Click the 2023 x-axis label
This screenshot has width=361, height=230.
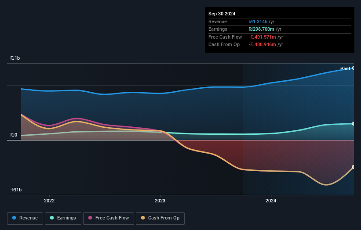160,201
